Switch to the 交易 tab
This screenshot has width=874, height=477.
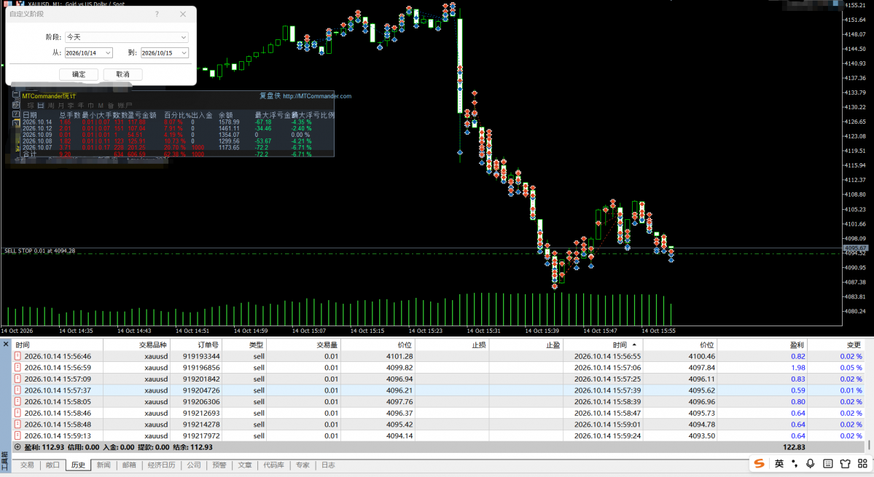click(x=27, y=465)
